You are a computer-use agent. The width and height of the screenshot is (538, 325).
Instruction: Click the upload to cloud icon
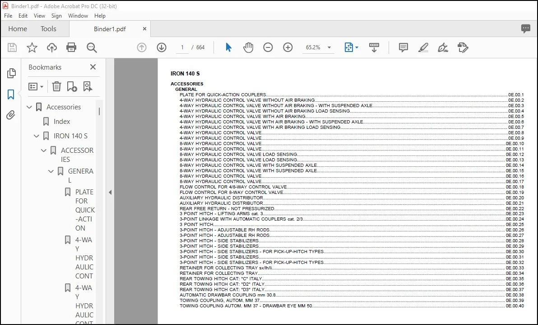pyautogui.click(x=52, y=47)
